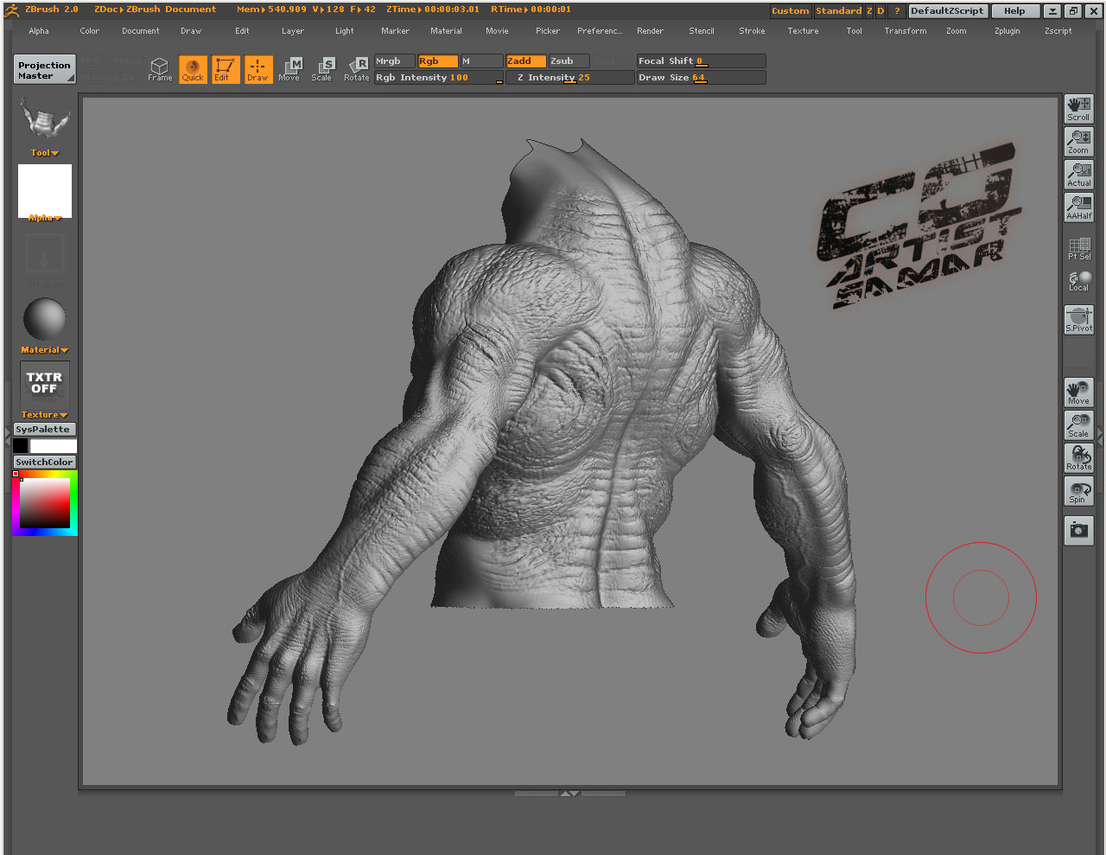Click the Scroll icon in right shelf
Screen dimensions: 1106x855
click(1078, 108)
